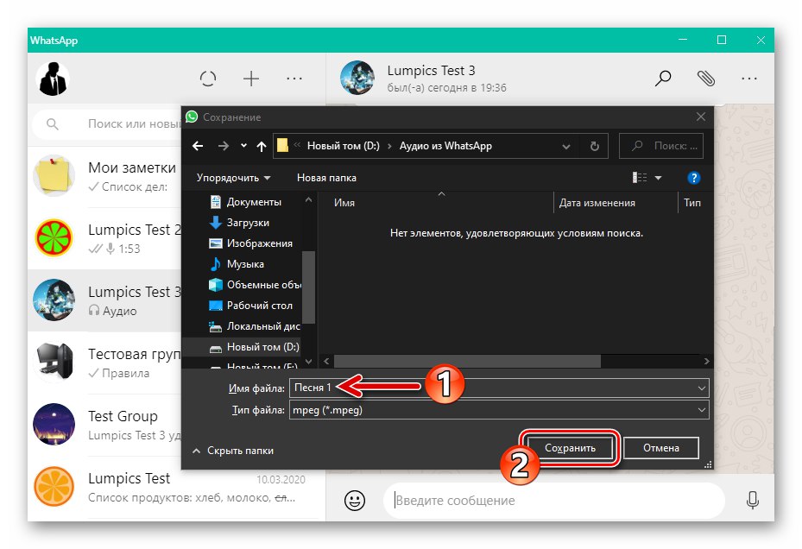This screenshot has height=549, width=802.
Task: Collapse the dialog using Скрыть папки
Action: click(243, 450)
